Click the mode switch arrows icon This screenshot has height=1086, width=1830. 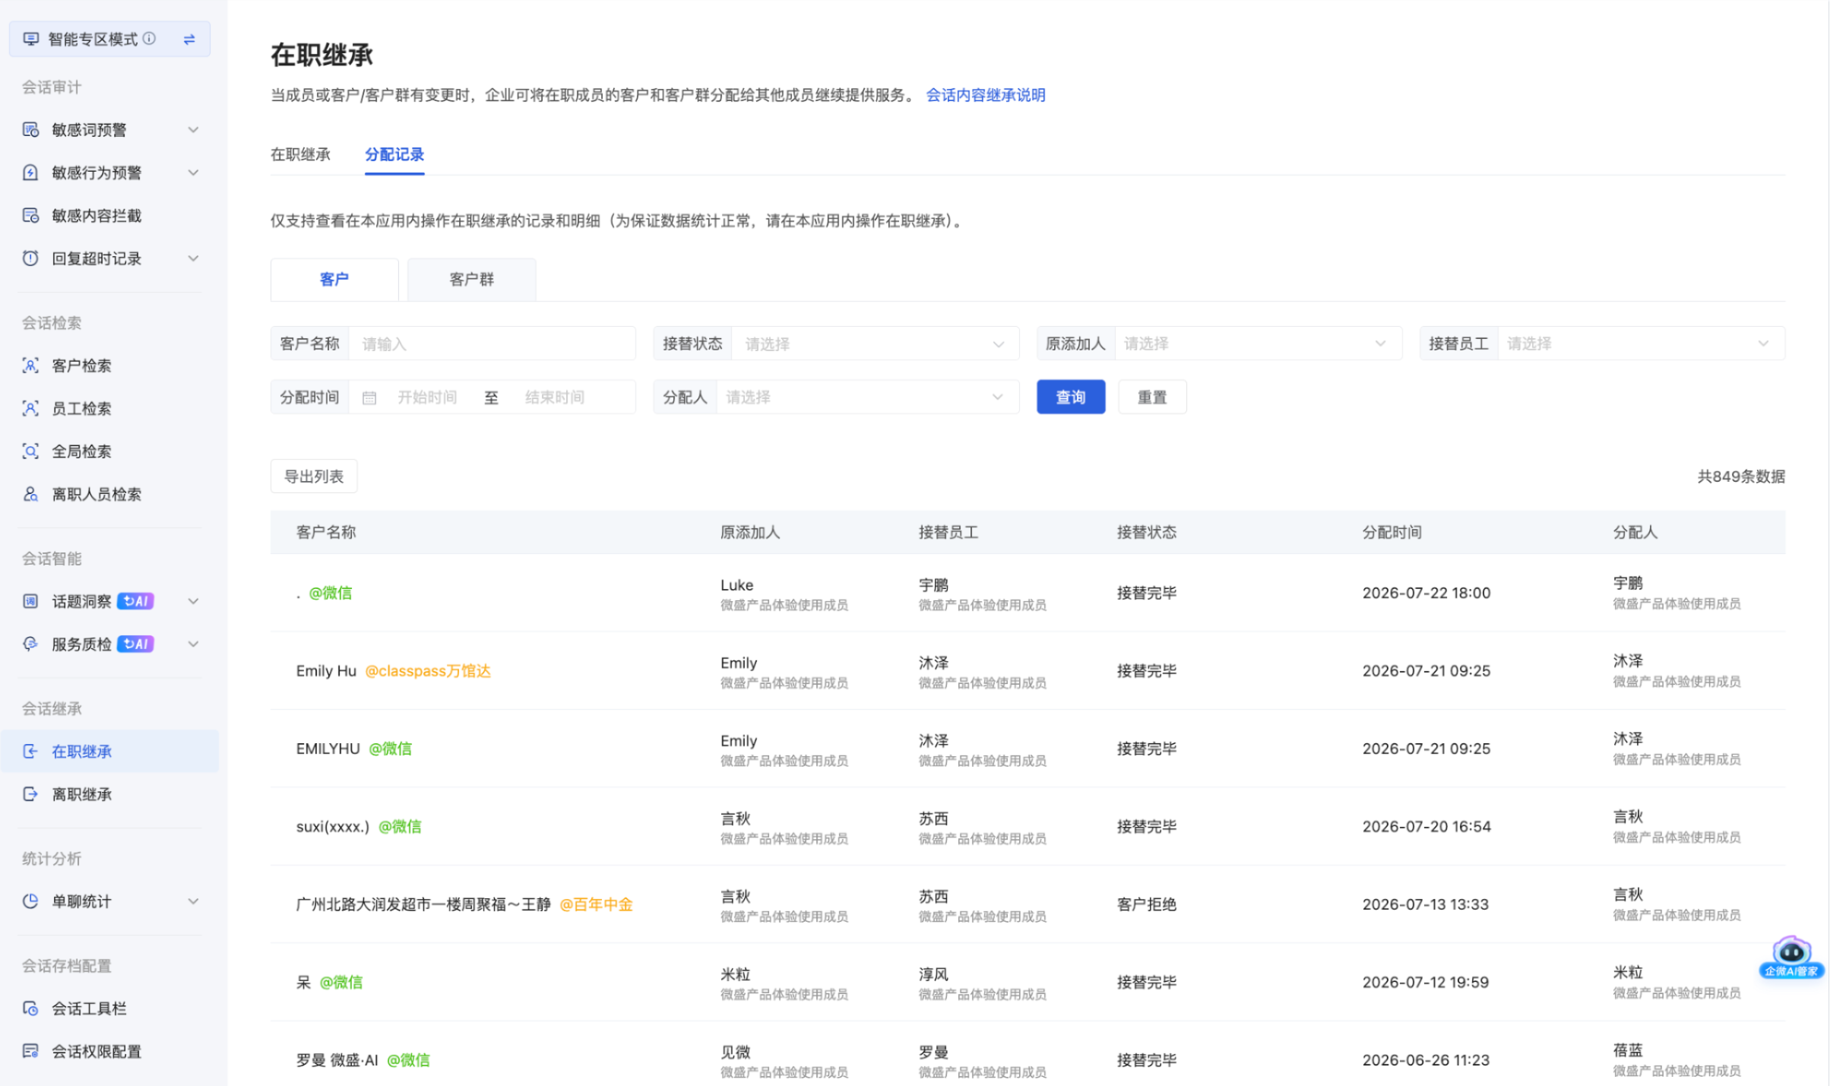click(x=189, y=39)
